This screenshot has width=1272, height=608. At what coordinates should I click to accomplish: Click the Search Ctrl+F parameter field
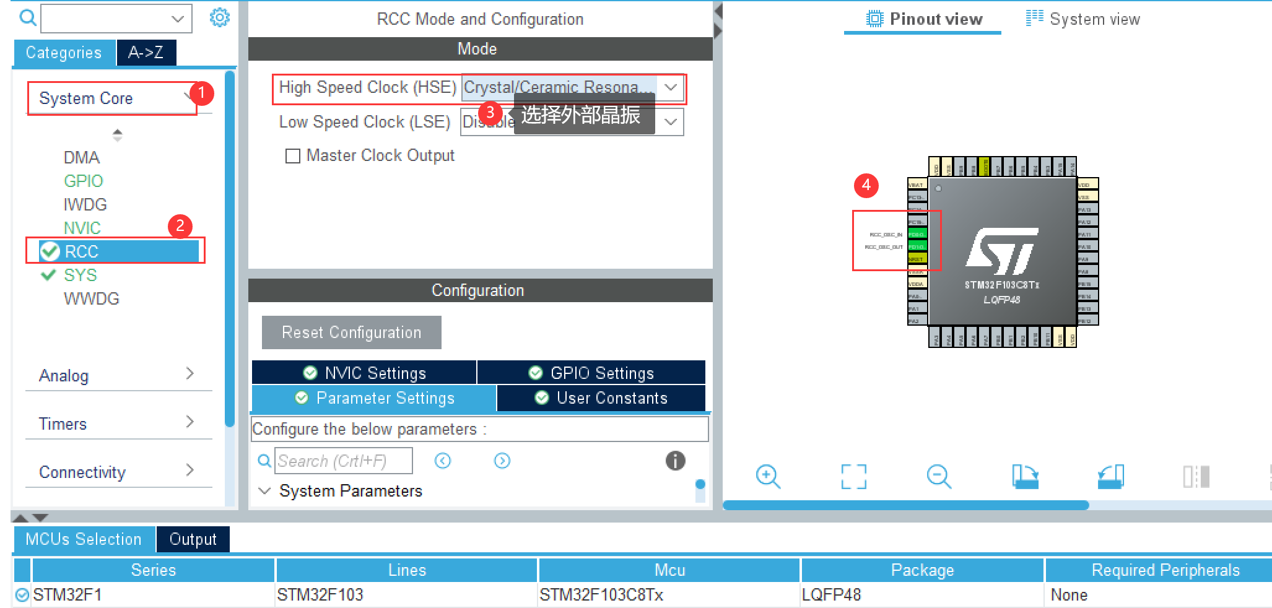click(x=343, y=461)
